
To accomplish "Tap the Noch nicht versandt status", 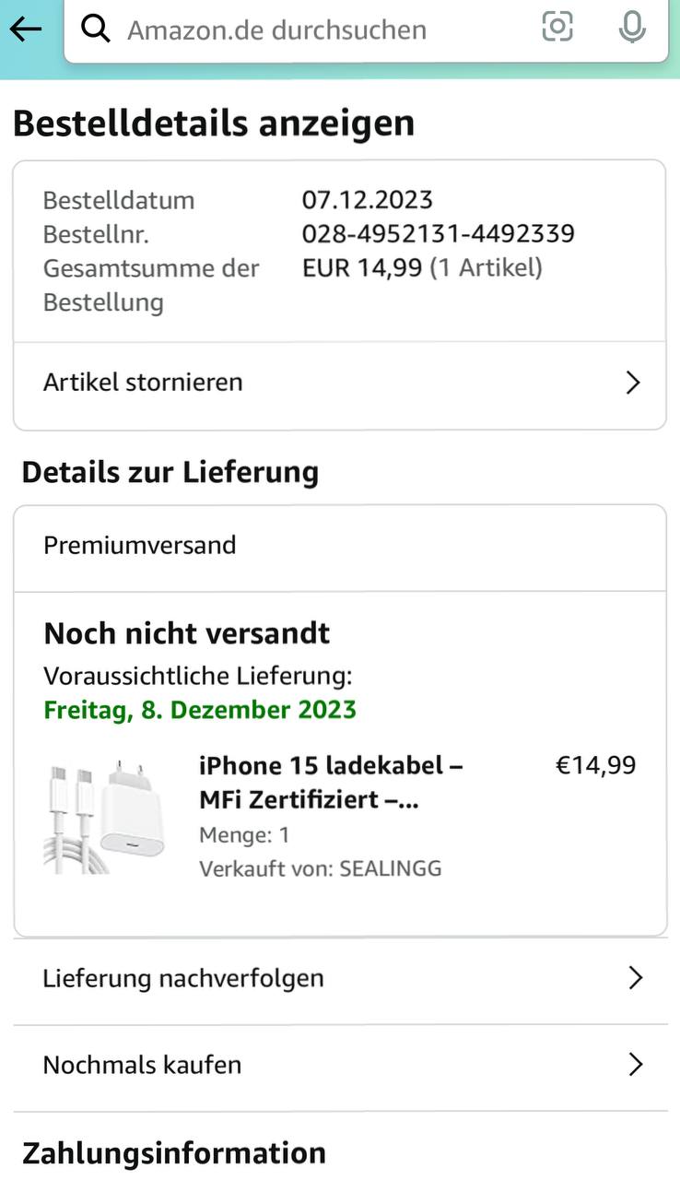I will pyautogui.click(x=187, y=633).
